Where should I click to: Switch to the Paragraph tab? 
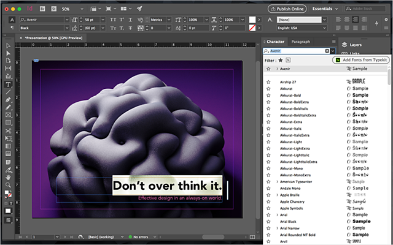pyautogui.click(x=300, y=41)
